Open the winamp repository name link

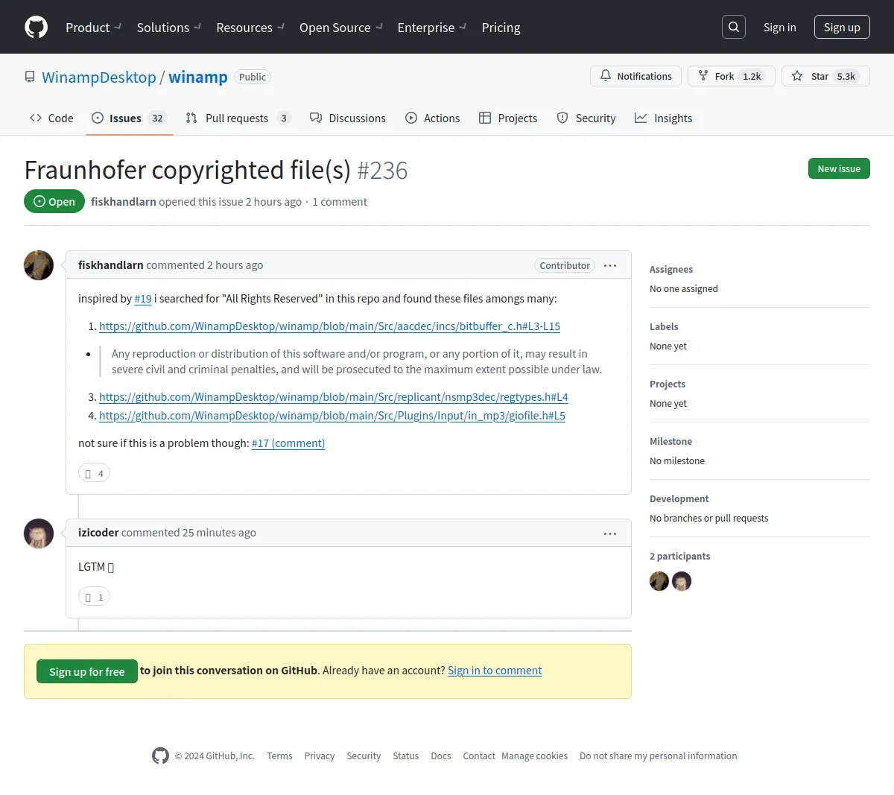[x=198, y=77]
